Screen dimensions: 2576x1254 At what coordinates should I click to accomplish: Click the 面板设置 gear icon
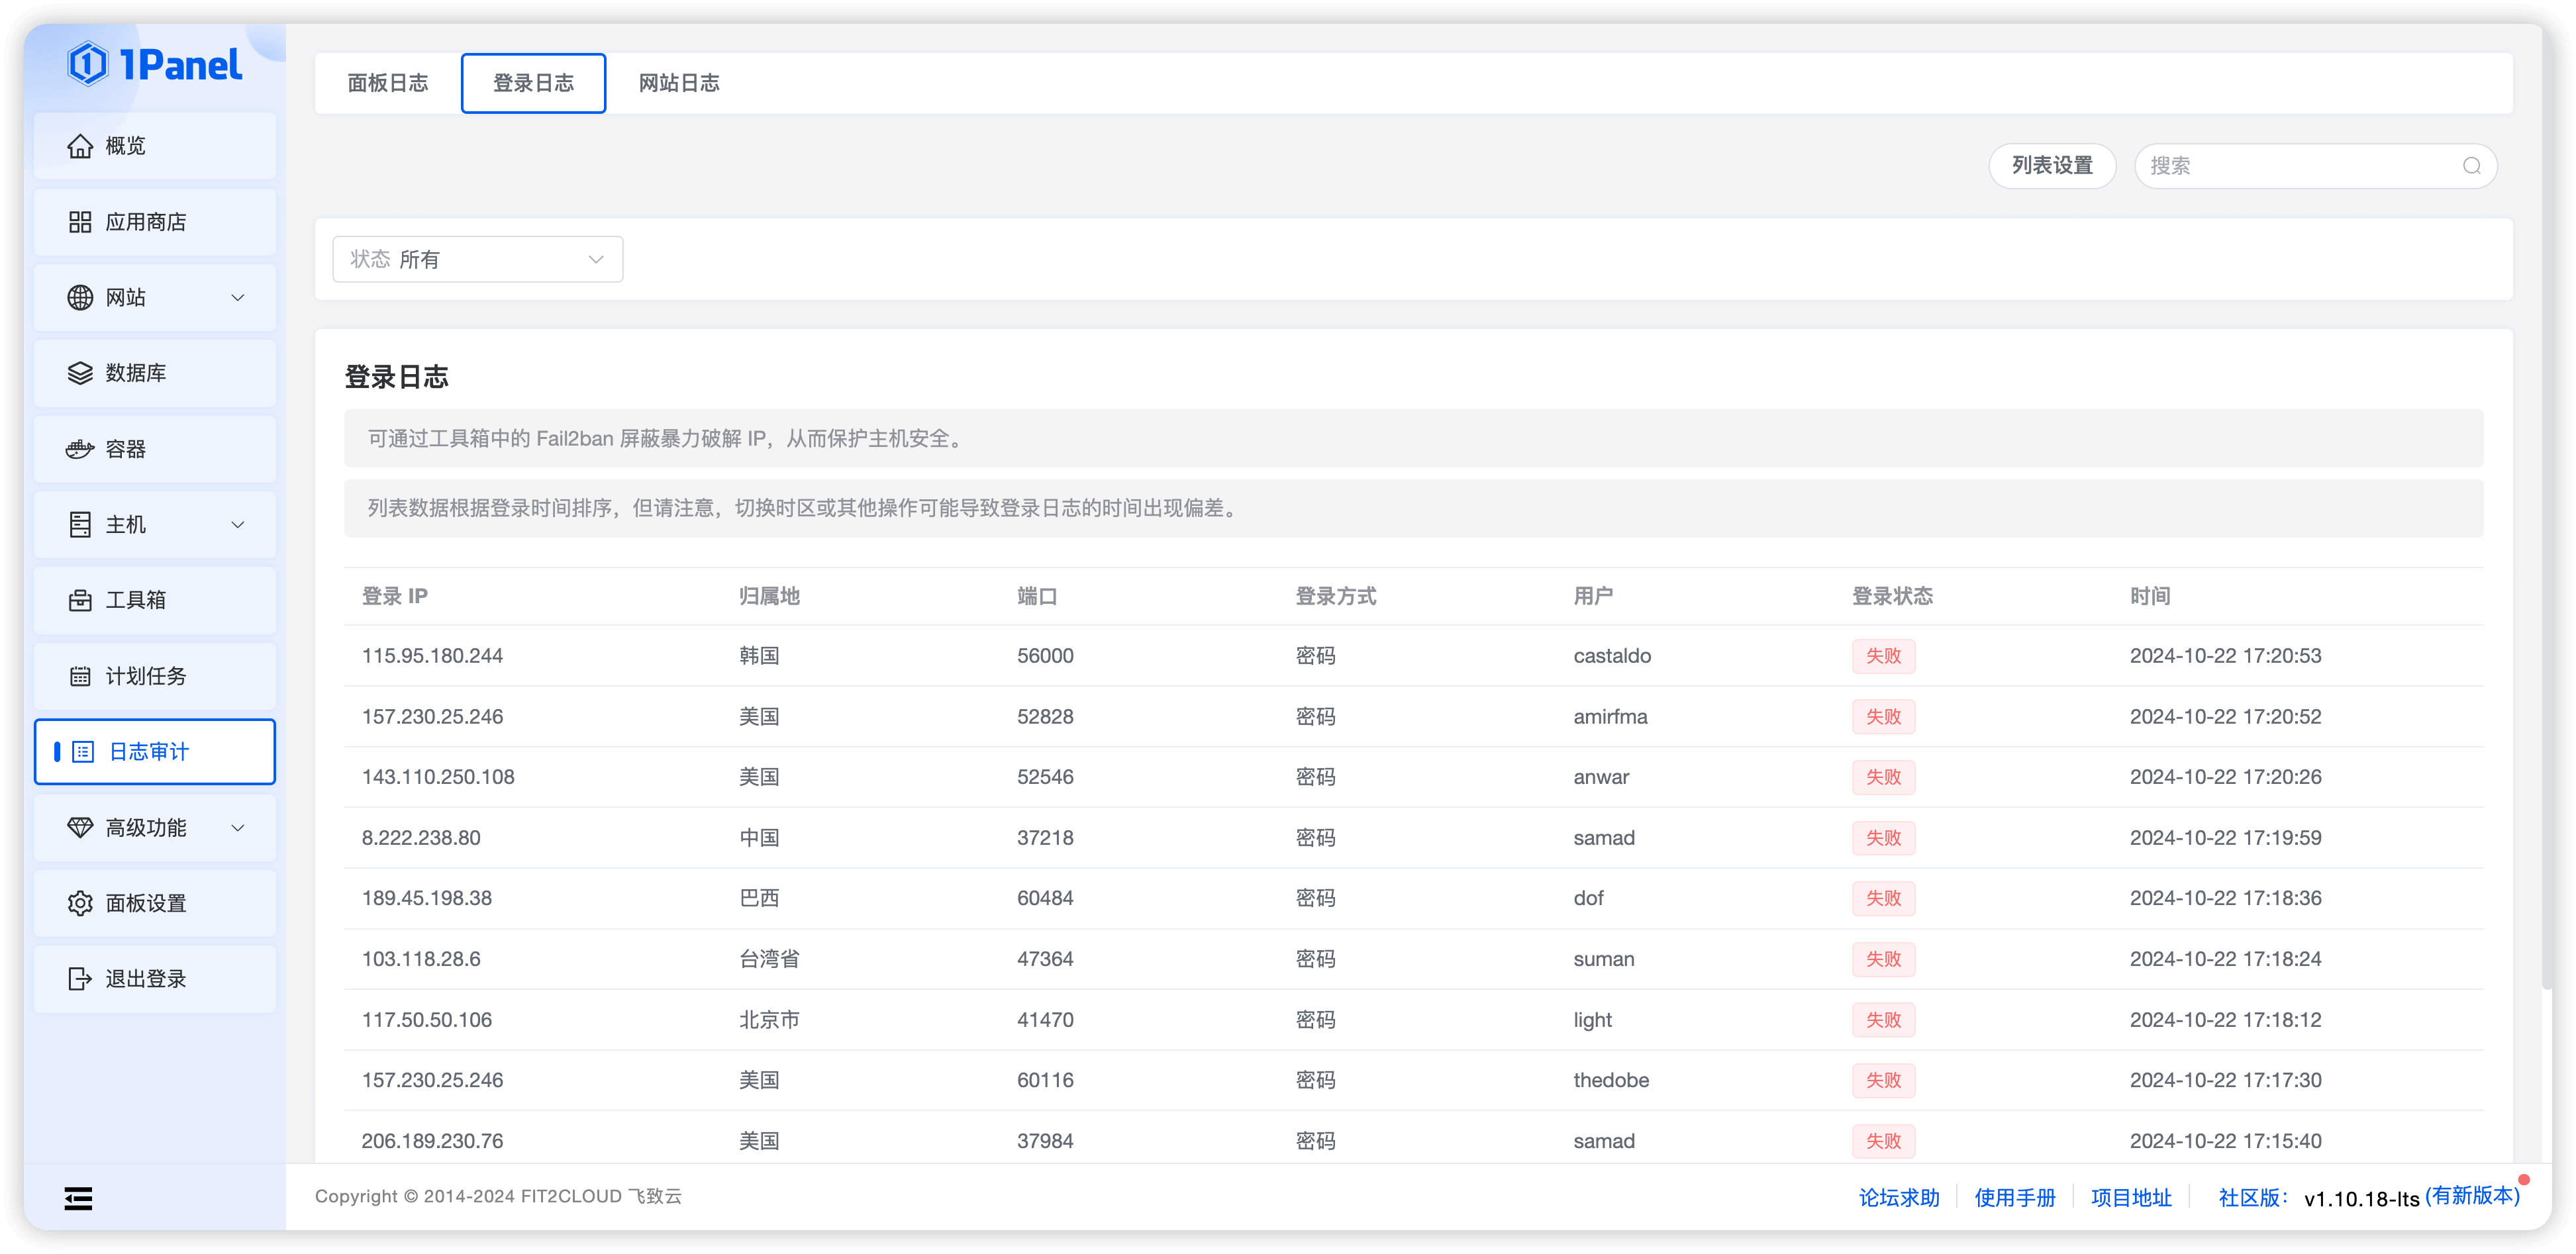pyautogui.click(x=80, y=903)
